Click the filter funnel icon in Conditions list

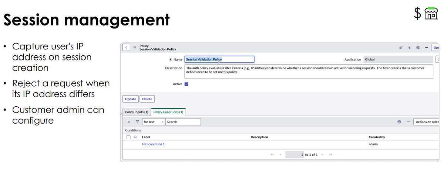[137, 122]
